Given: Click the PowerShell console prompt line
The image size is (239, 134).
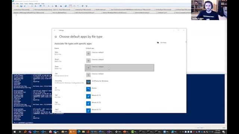Looking at the screenshot, I should (x=23, y=122).
